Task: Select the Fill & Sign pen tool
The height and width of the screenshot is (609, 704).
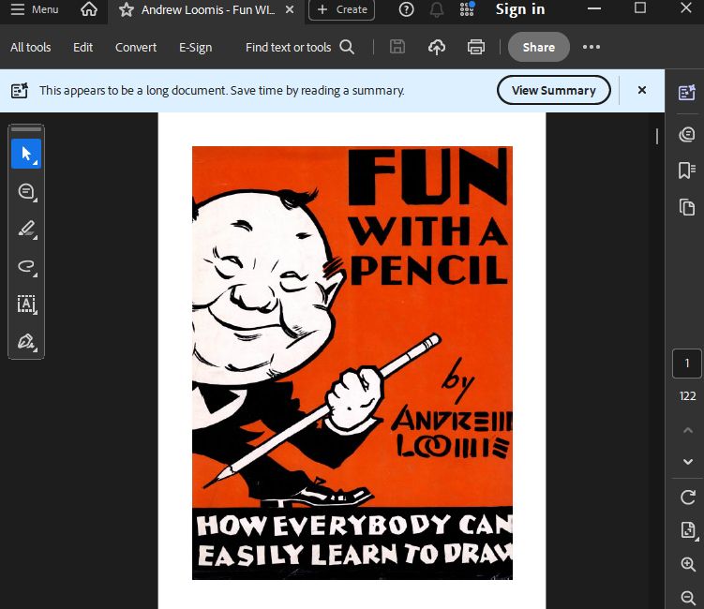Action: coord(26,342)
